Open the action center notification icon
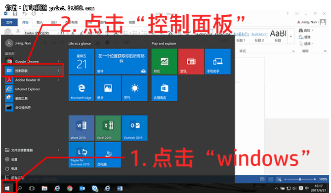Viewport: 331px width, 193px height. click(301, 189)
